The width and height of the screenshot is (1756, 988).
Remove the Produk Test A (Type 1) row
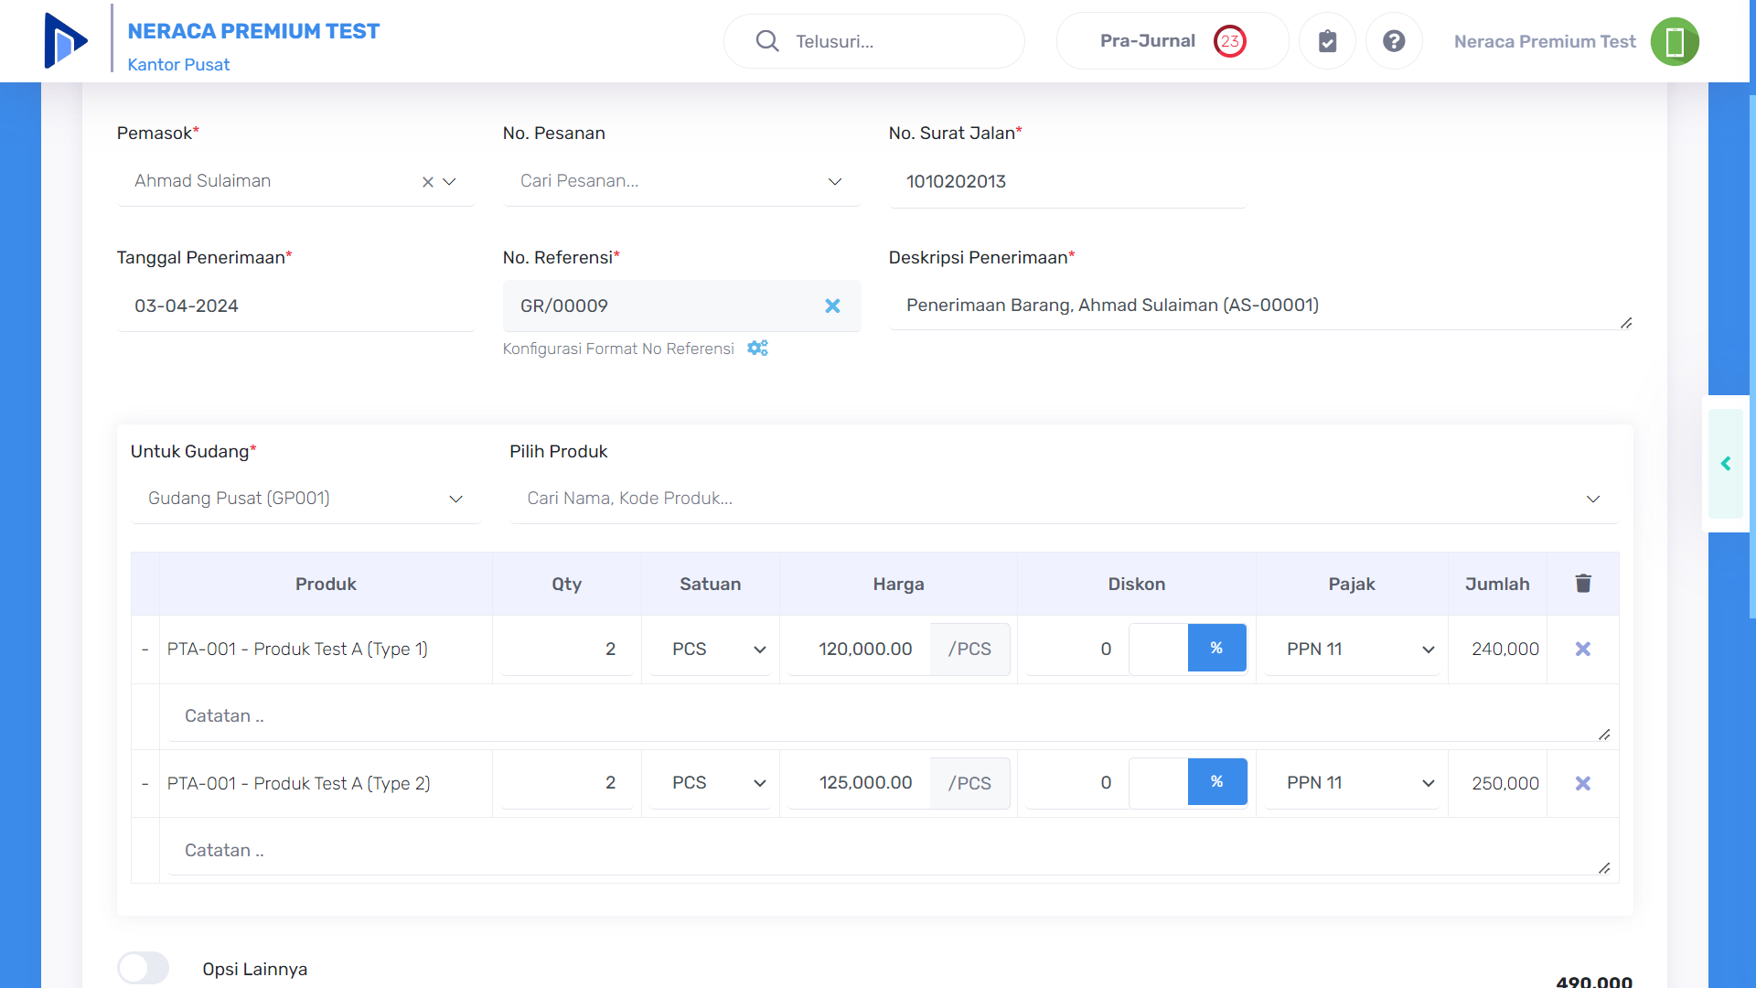point(1583,649)
